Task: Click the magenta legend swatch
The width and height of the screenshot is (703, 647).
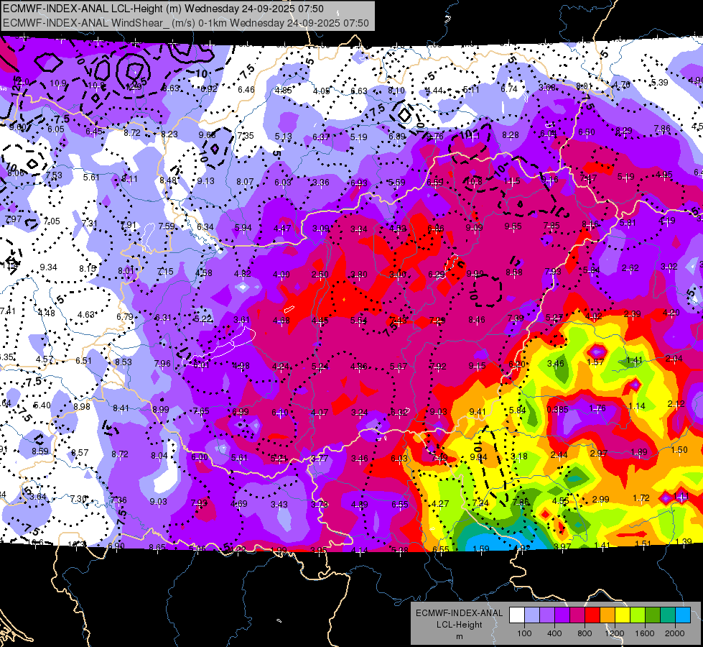Action: 577,615
